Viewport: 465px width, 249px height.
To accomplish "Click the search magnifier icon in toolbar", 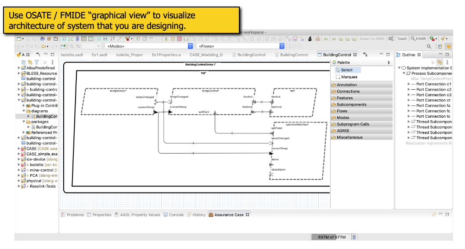I will [429, 46].
